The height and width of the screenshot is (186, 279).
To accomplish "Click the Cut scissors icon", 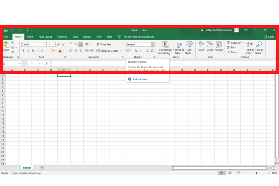I will click(13, 43).
